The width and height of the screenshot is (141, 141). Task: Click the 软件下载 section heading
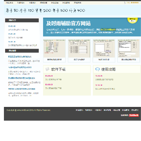pyautogui.click(x=58, y=69)
